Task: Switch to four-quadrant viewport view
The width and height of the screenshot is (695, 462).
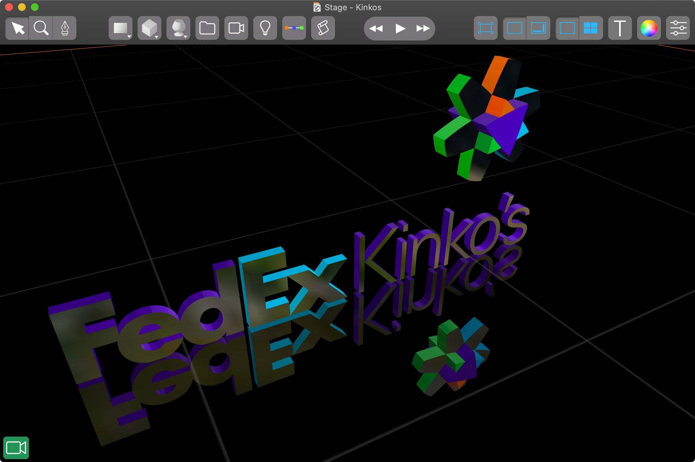Action: point(591,28)
